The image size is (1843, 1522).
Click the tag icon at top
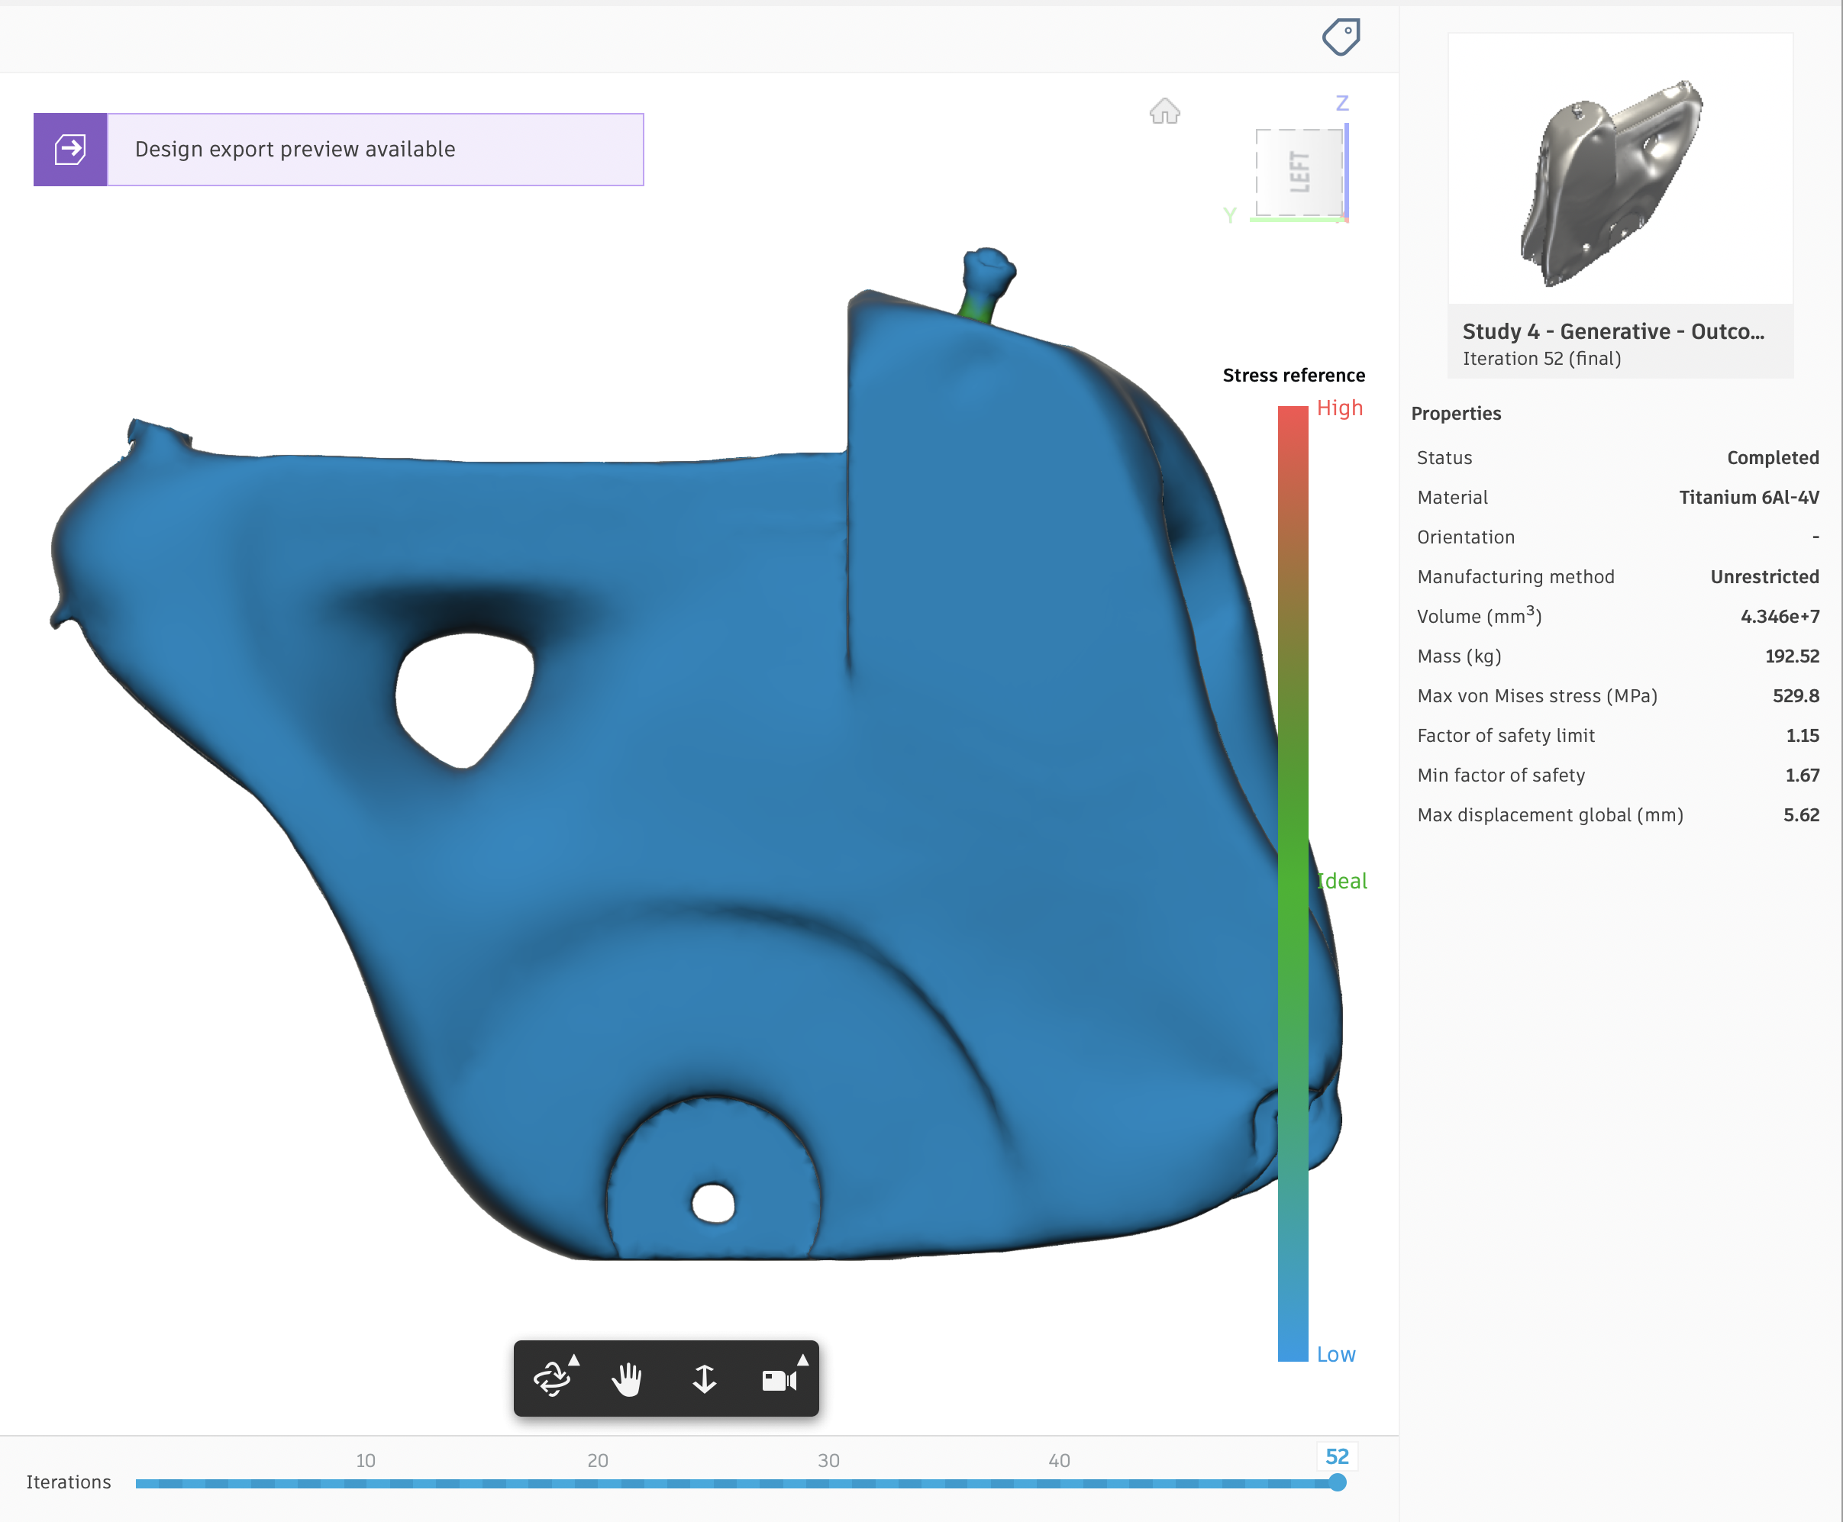(1341, 37)
